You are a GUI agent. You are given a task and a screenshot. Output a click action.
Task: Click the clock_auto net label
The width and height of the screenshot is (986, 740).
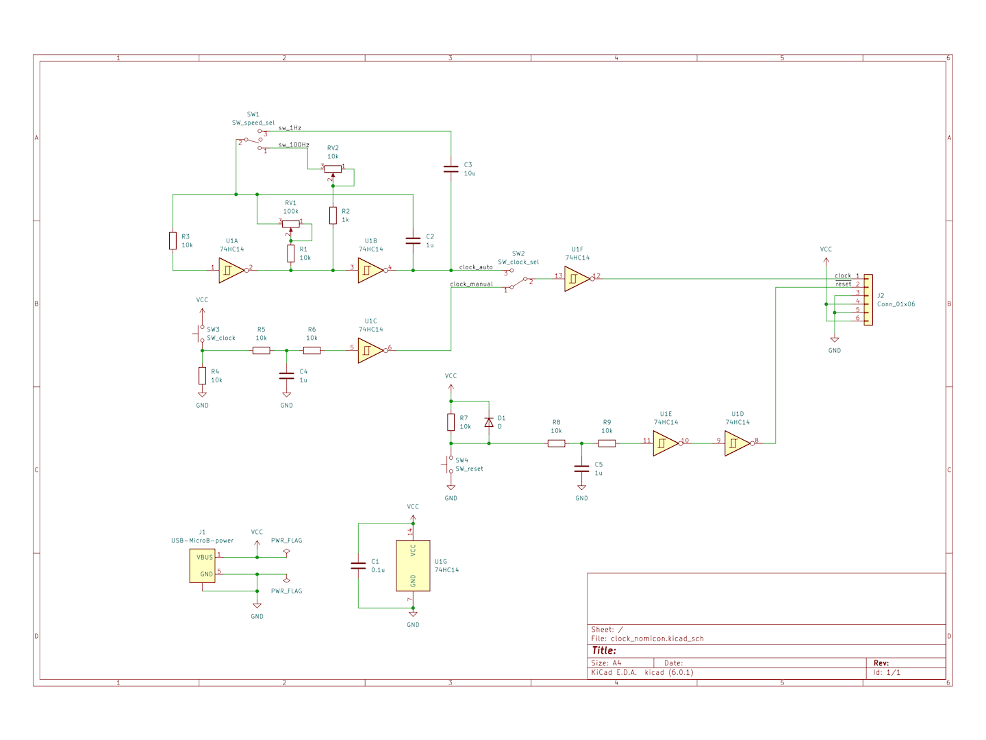point(476,267)
